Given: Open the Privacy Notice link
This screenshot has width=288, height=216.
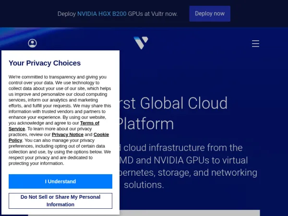Looking at the screenshot, I should [x=68, y=134].
